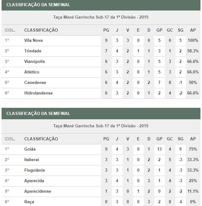Open the Goiás team entry
The height and width of the screenshot is (206, 202).
click(30, 149)
